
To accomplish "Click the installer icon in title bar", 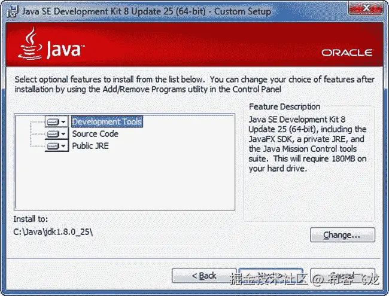I will [13, 11].
